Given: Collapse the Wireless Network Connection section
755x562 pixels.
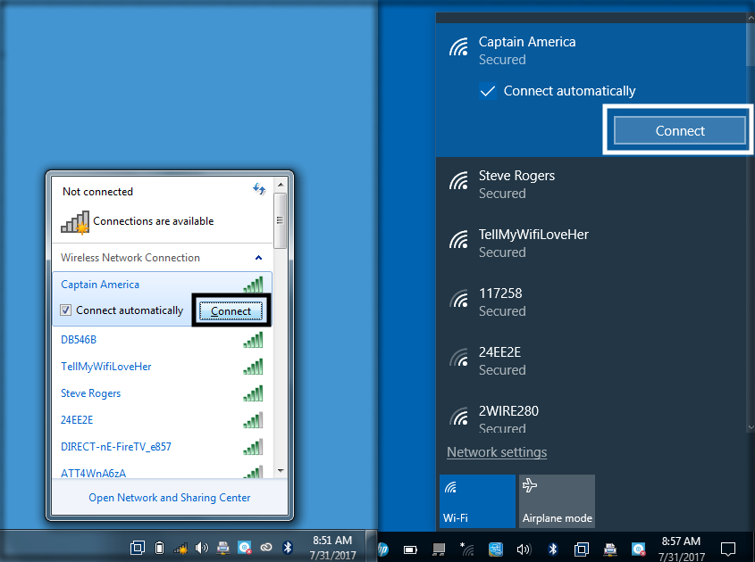Looking at the screenshot, I should pos(259,258).
